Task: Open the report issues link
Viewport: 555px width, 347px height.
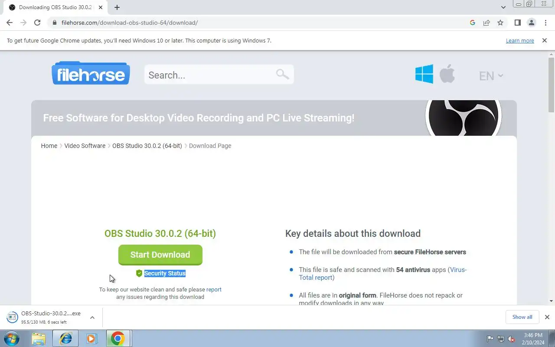Action: pyautogui.click(x=214, y=289)
